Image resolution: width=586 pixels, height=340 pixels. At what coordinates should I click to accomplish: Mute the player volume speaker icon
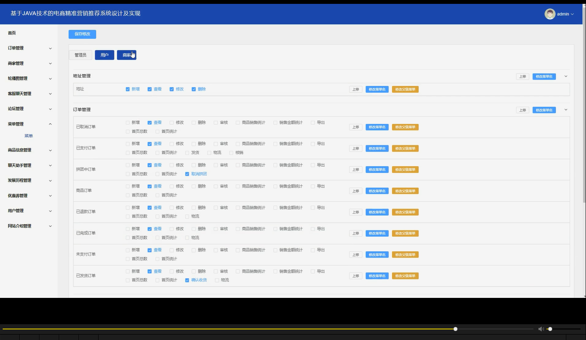[x=541, y=329]
